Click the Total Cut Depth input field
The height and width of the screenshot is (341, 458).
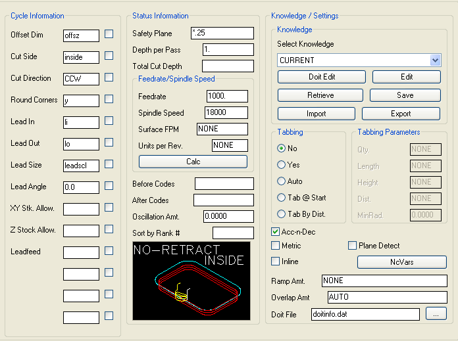click(x=228, y=66)
